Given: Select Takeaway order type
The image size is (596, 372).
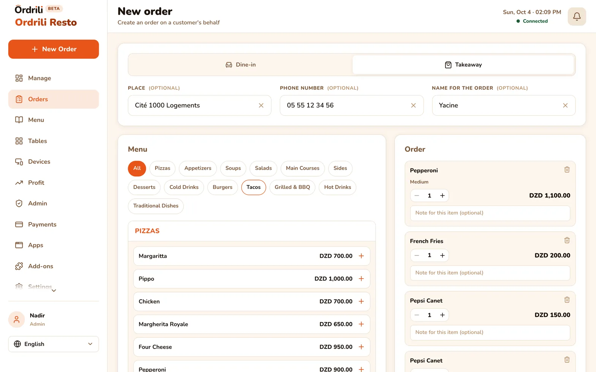Looking at the screenshot, I should [x=463, y=65].
